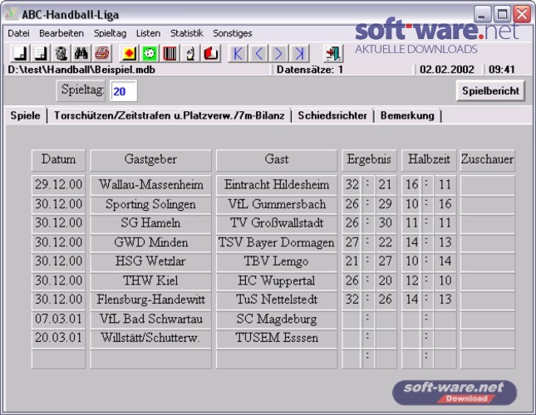Click the soft-ware.net Download badge
This screenshot has height=415, width=536.
tap(455, 393)
